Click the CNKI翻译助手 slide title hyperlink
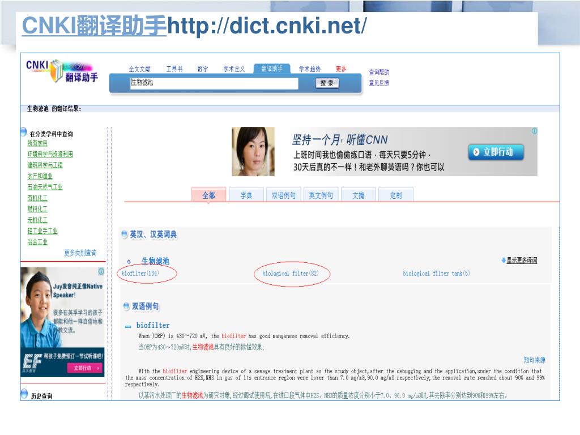Screen dimensions: 580x435 [x=95, y=25]
